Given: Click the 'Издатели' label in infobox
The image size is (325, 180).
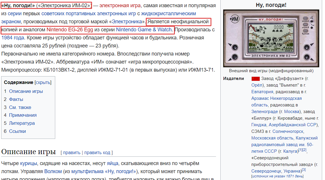Looking at the screenshot, I should pyautogui.click(x=233, y=78).
